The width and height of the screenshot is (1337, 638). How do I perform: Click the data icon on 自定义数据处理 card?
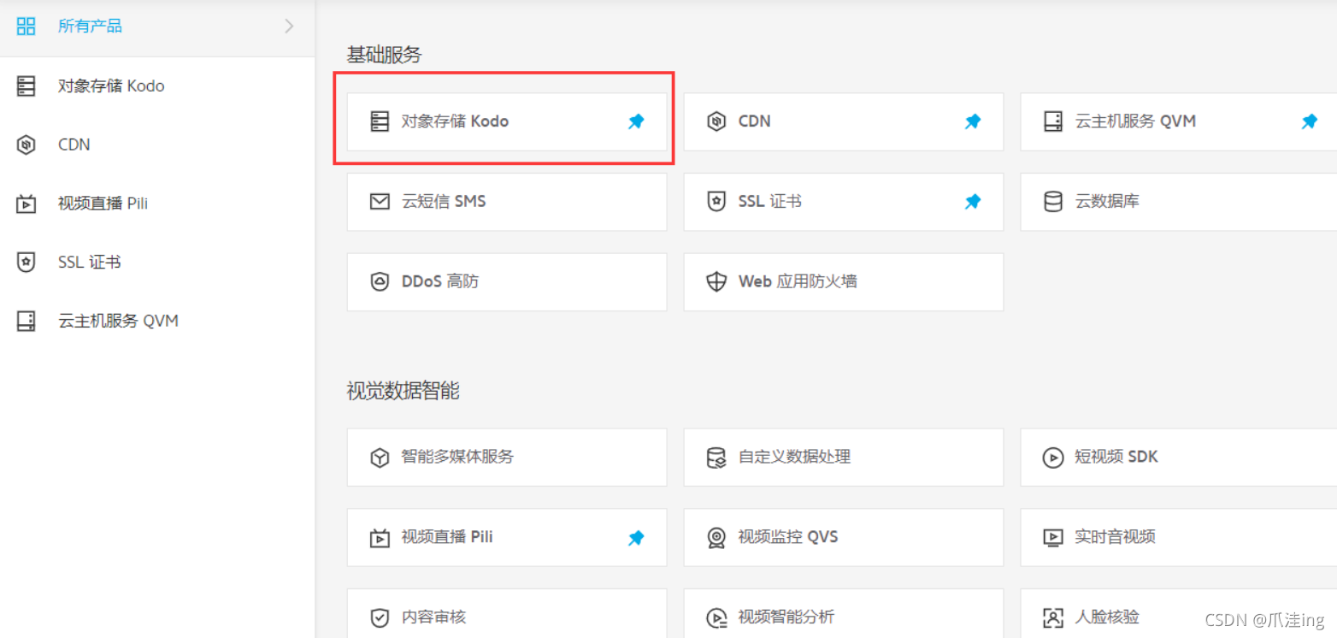[716, 458]
